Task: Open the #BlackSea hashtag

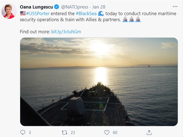Action: pos(86,13)
